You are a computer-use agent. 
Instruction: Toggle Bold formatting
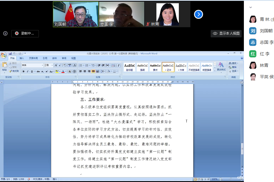coord(23,72)
